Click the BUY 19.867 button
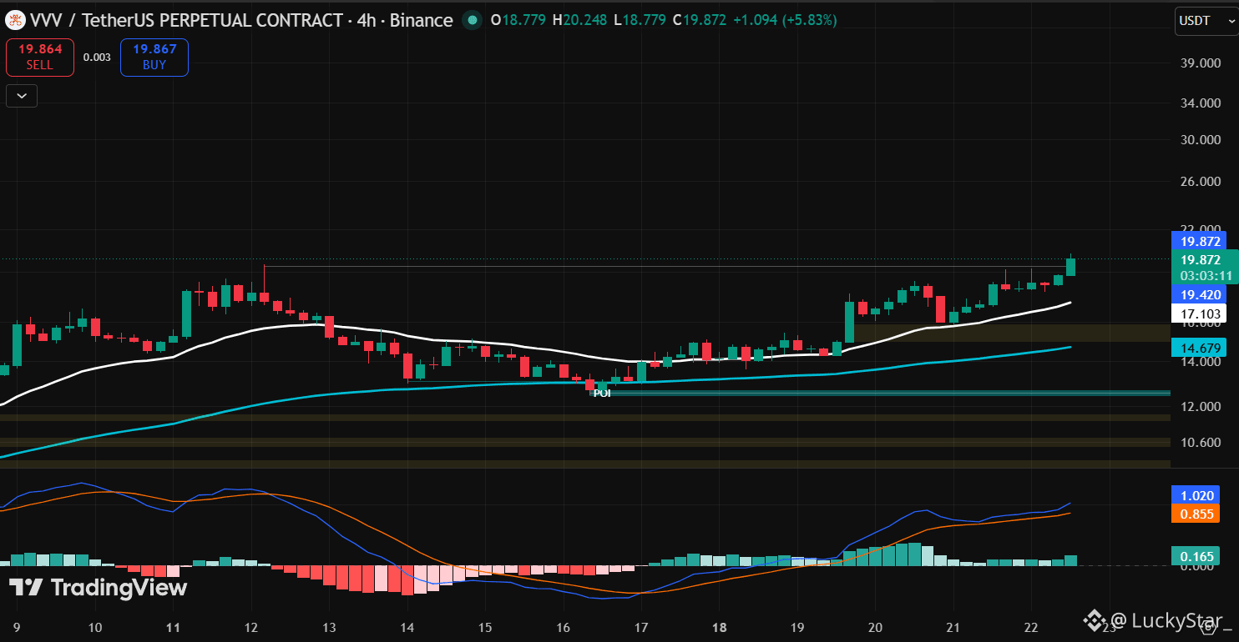Image resolution: width=1239 pixels, height=642 pixels. coord(154,57)
